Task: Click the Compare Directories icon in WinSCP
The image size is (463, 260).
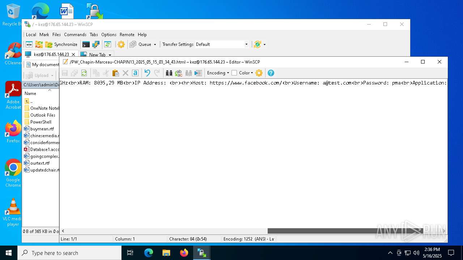Action: pyautogui.click(x=29, y=44)
